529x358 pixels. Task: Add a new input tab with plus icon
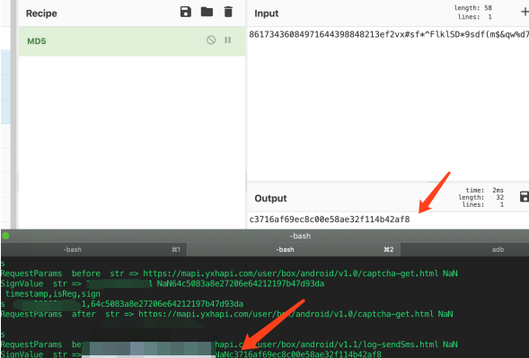coord(525,13)
